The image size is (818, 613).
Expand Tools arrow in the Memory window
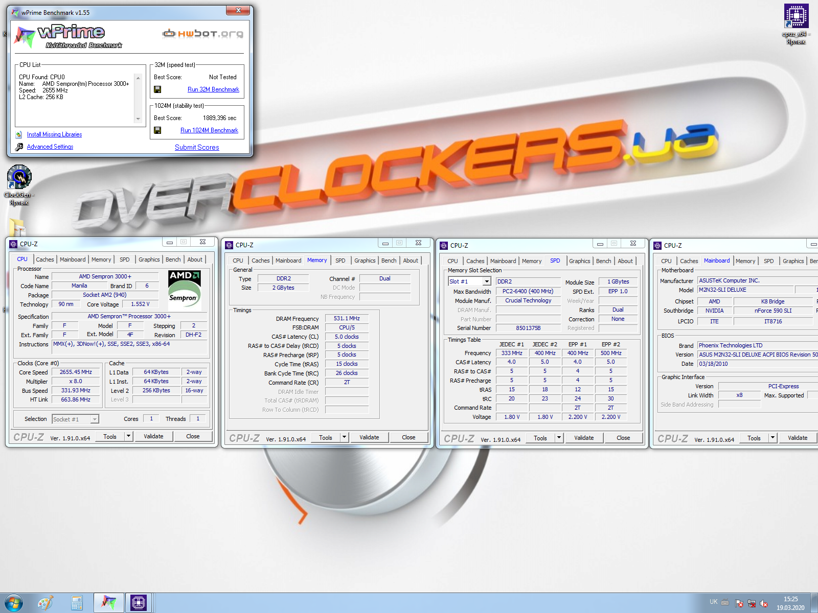pos(345,437)
